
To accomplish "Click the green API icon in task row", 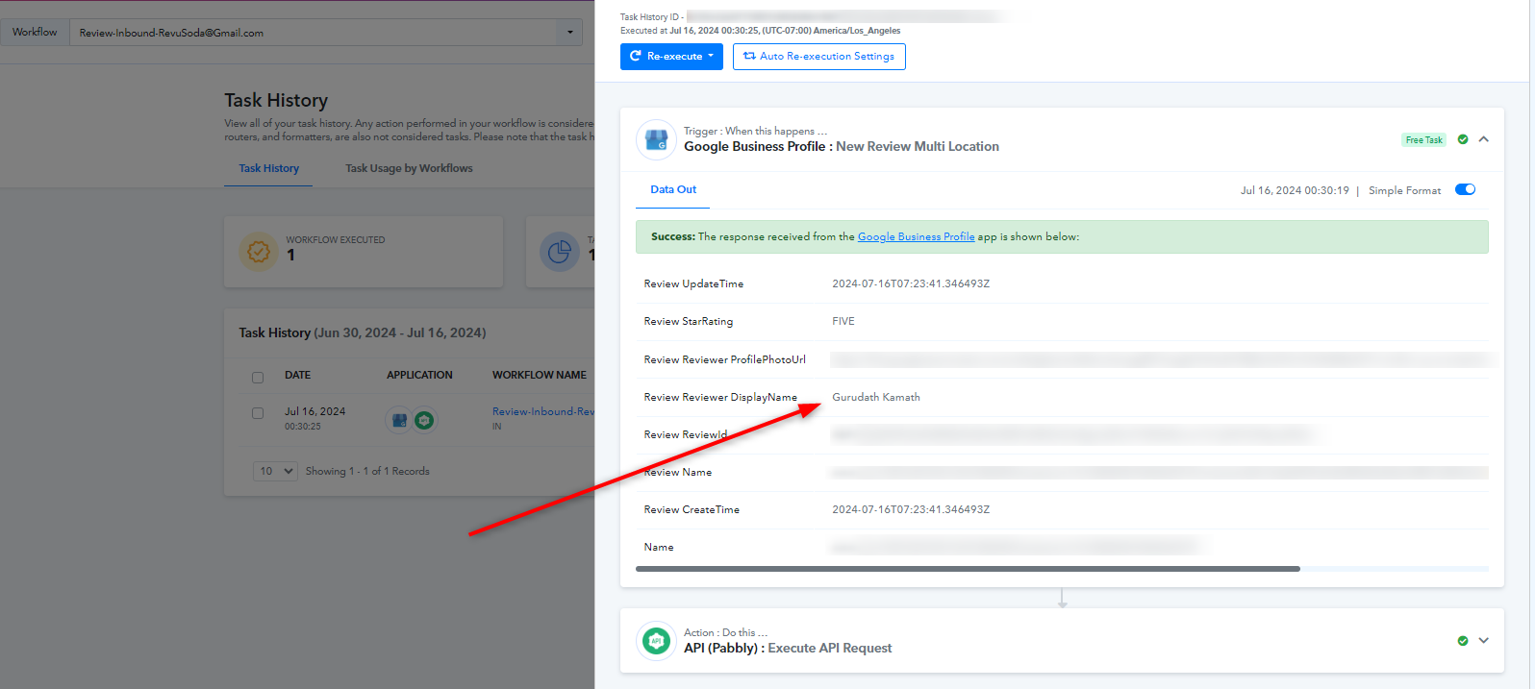I will pos(424,420).
